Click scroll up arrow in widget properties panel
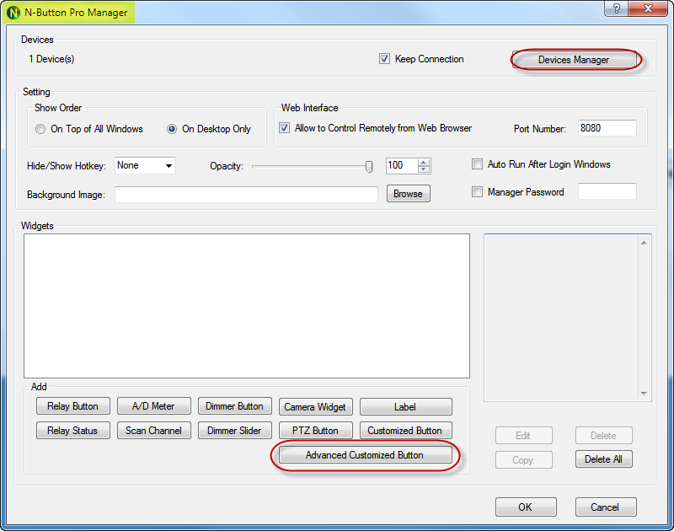This screenshot has height=531, width=674. pos(644,243)
